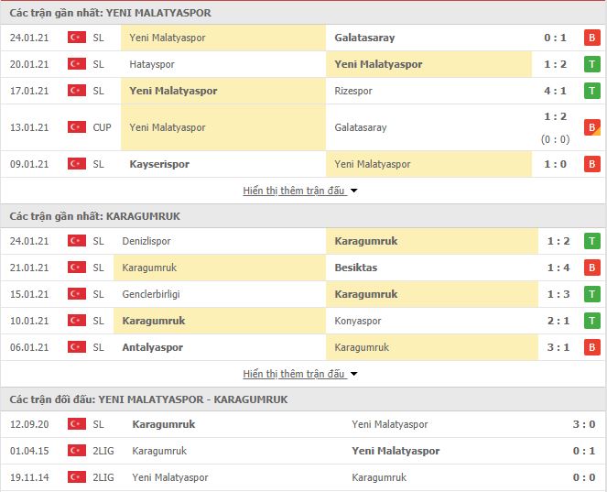
Task: Click the green T badge for the Konyaspor 2:1 match
Action: pyautogui.click(x=592, y=321)
